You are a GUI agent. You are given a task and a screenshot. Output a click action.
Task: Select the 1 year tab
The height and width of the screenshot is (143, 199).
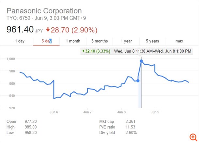pos(126,41)
